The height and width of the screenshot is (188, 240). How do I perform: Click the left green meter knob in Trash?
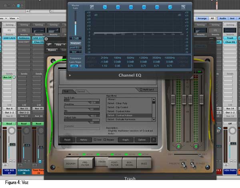tap(178, 146)
